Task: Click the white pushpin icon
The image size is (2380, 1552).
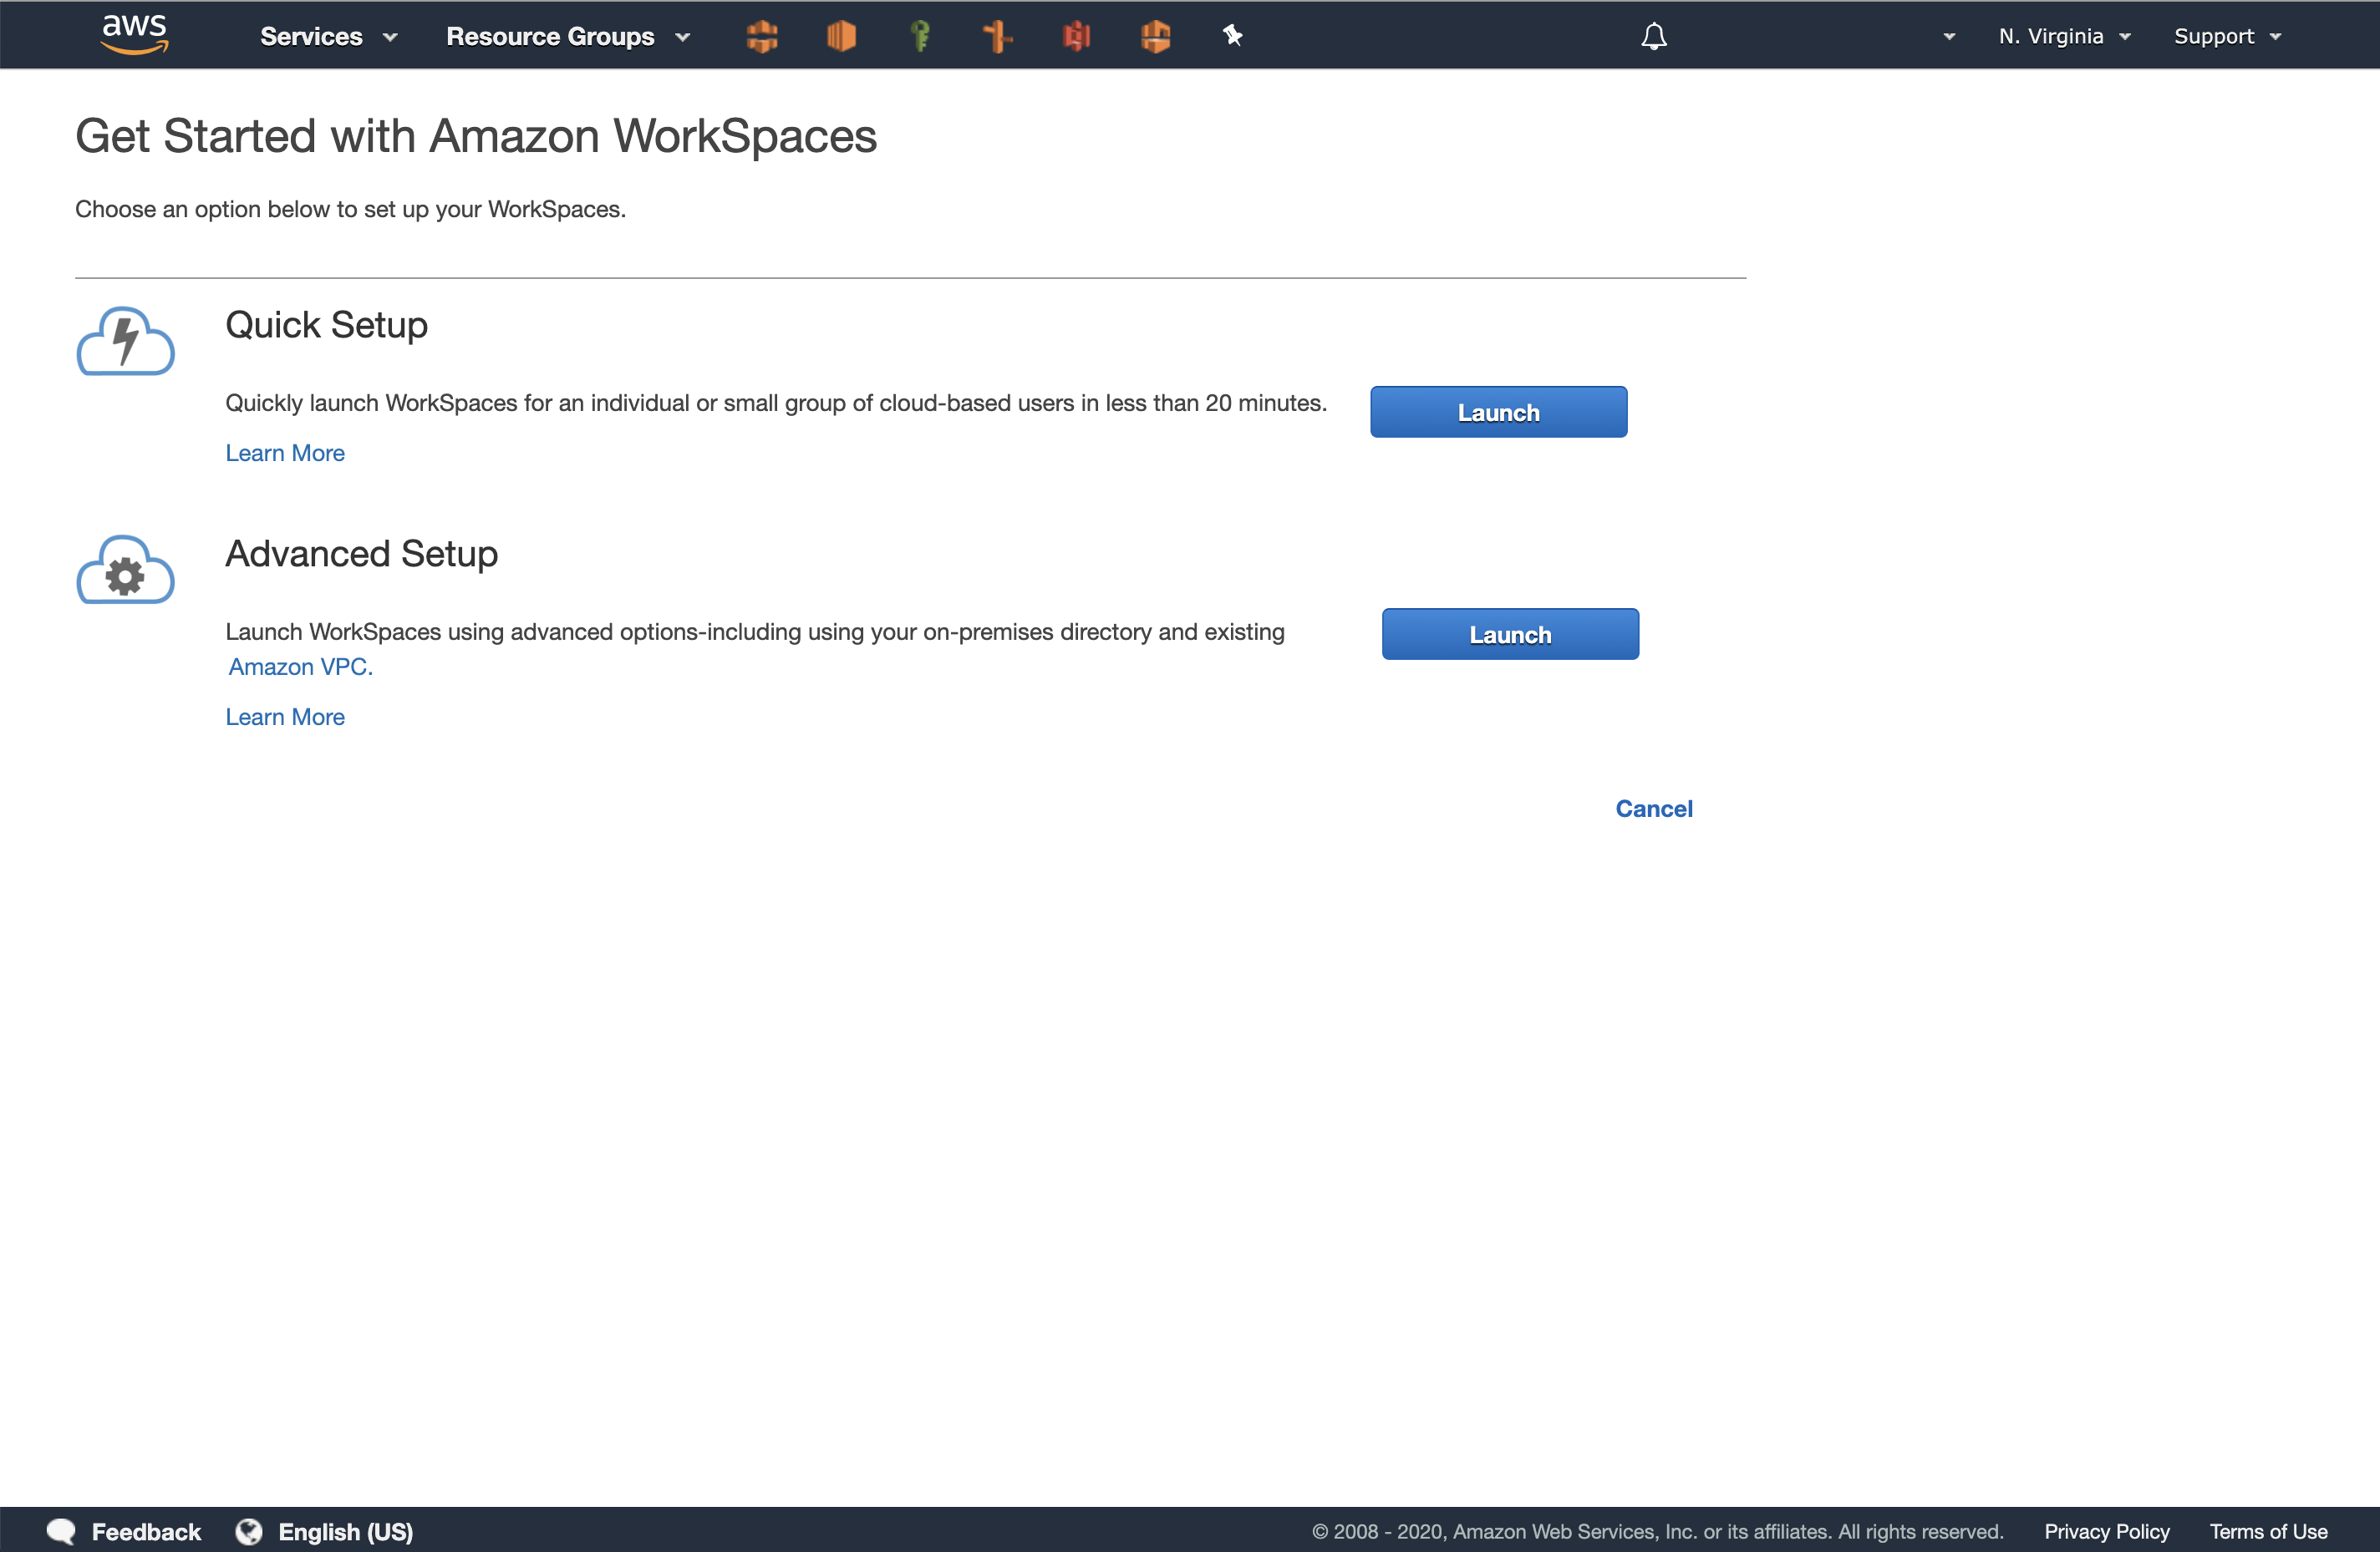Action: pos(1232,36)
